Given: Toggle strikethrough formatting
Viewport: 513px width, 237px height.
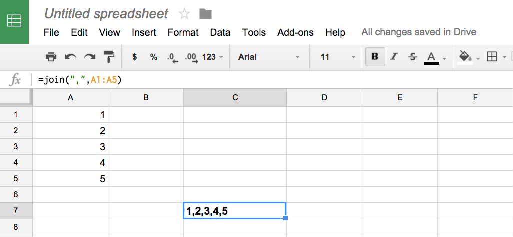Looking at the screenshot, I should coord(413,57).
